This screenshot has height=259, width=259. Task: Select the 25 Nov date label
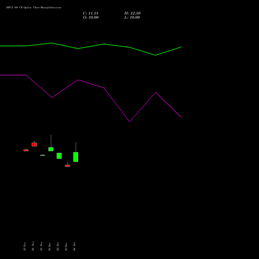click(x=25, y=247)
